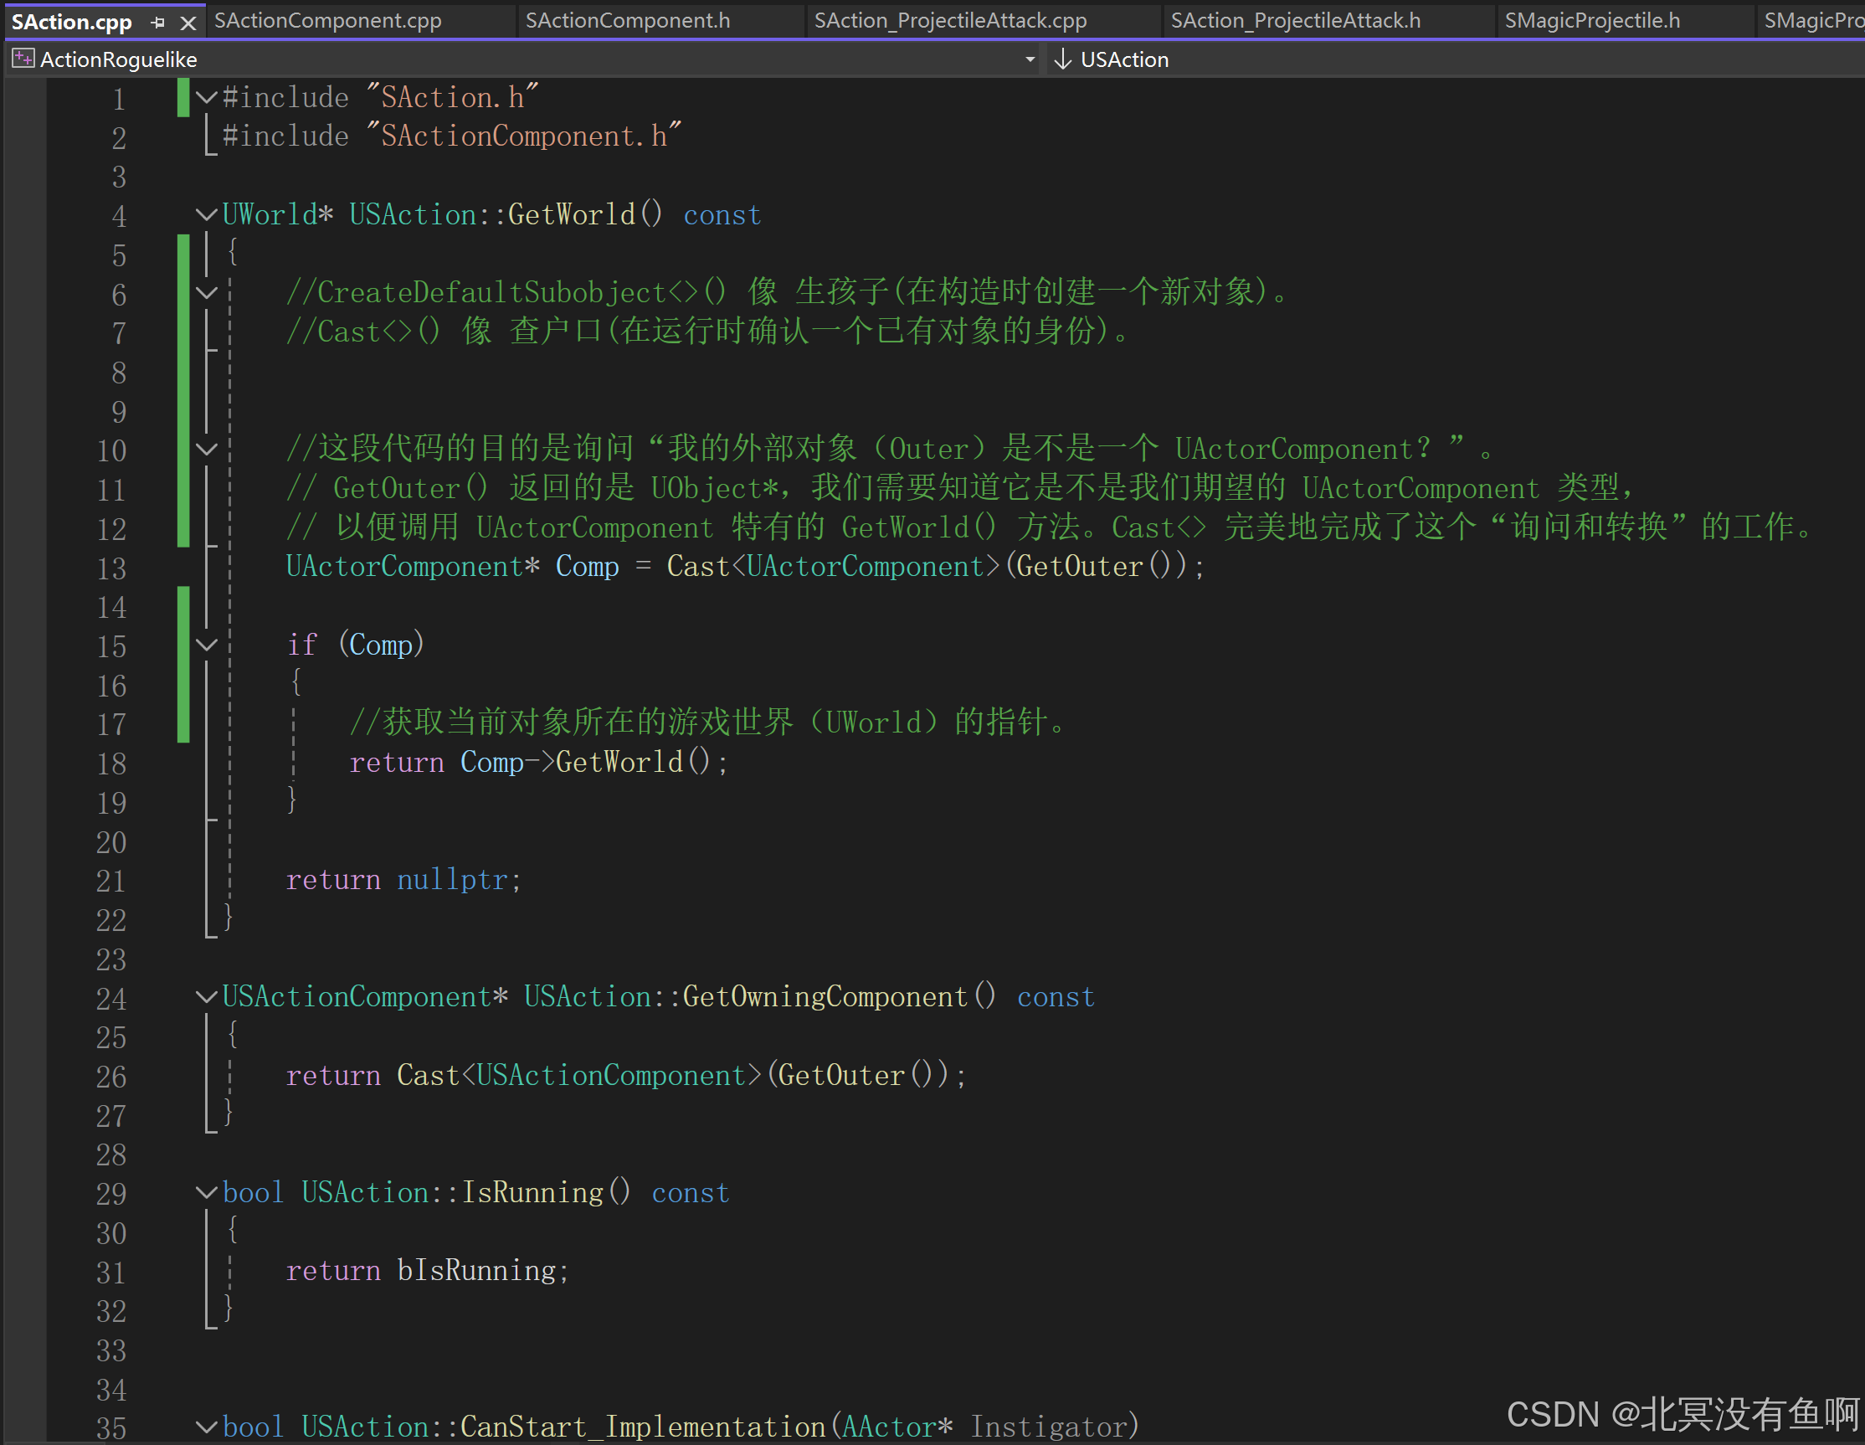
Task: Pin the SAction.cpp tab
Action: pos(158,23)
